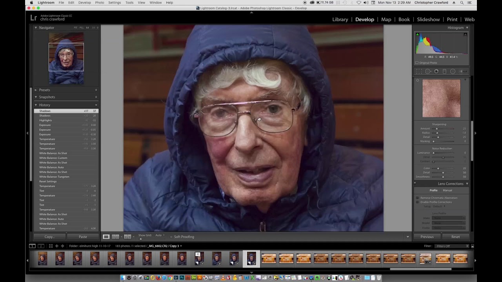Select the Graduated Filter tool
The image size is (502, 282).
[x=444, y=71]
